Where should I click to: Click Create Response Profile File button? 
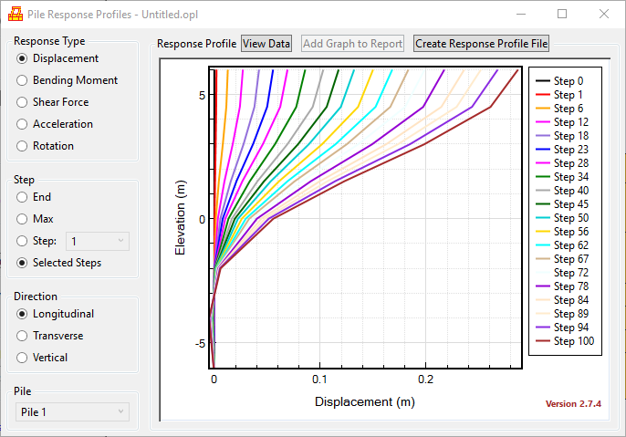pyautogui.click(x=481, y=44)
